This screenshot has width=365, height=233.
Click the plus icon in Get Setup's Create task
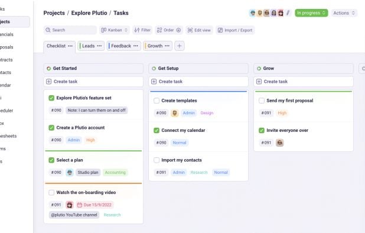[x=154, y=82]
